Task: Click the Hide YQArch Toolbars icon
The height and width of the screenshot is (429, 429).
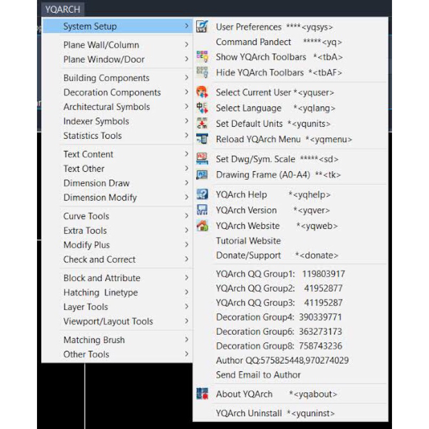Action: tap(202, 72)
